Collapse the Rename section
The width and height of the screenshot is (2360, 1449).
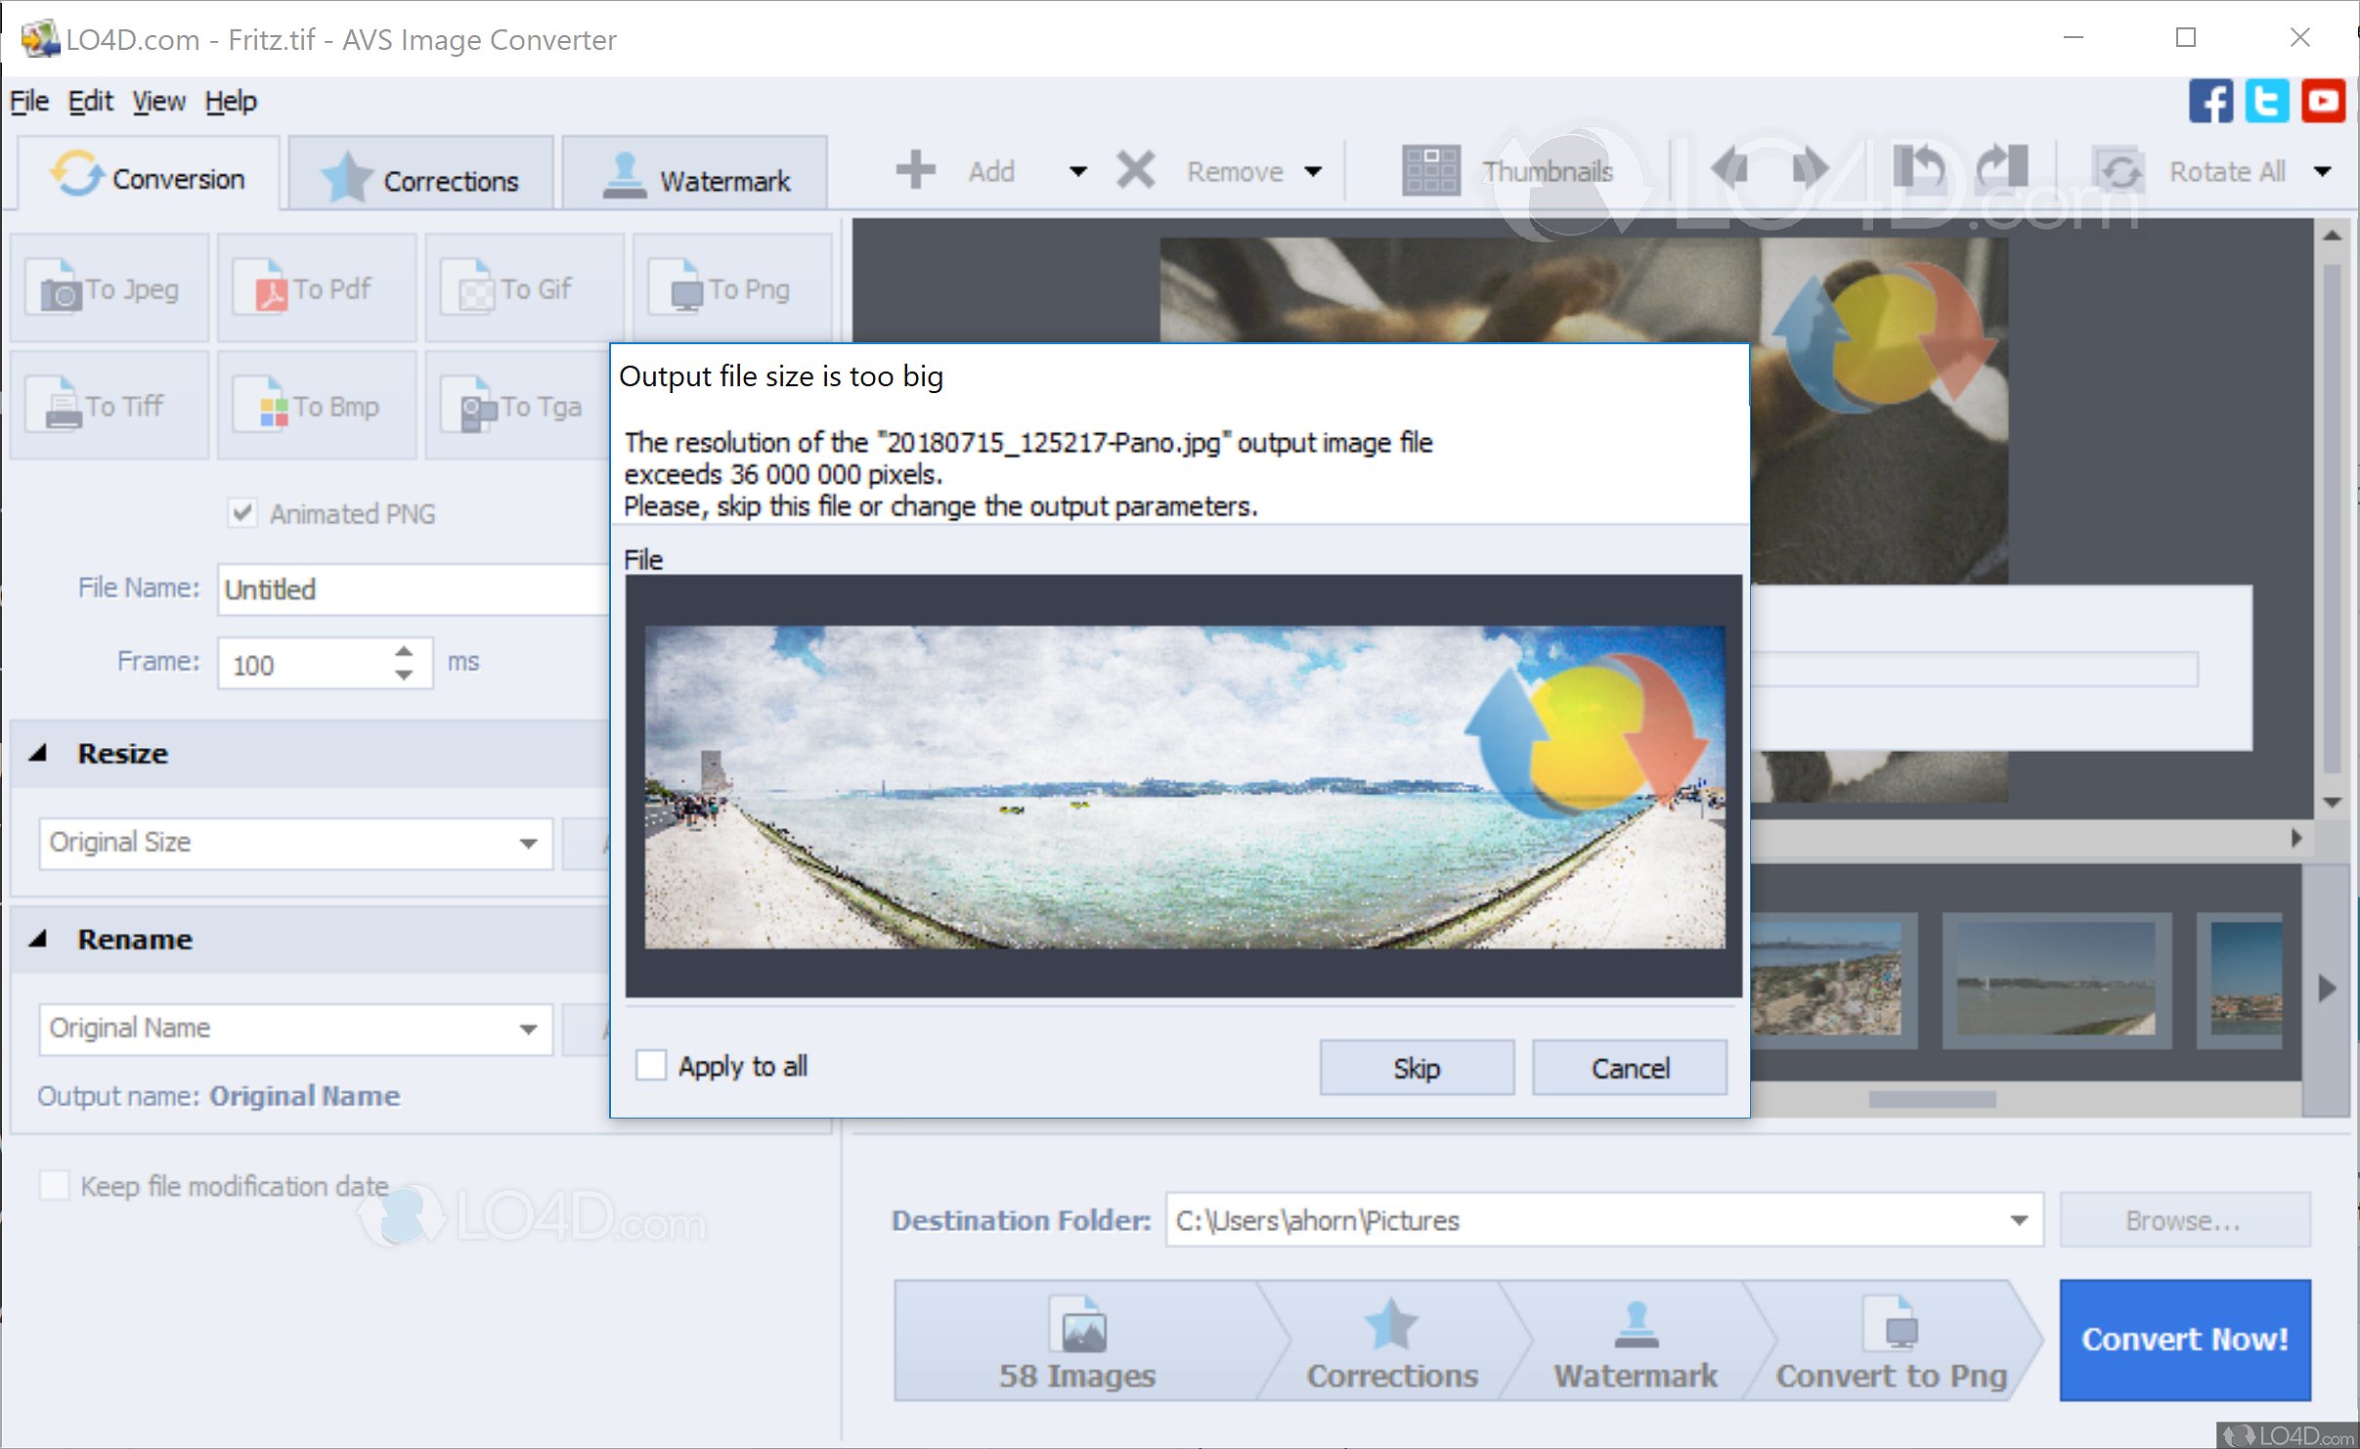[41, 939]
